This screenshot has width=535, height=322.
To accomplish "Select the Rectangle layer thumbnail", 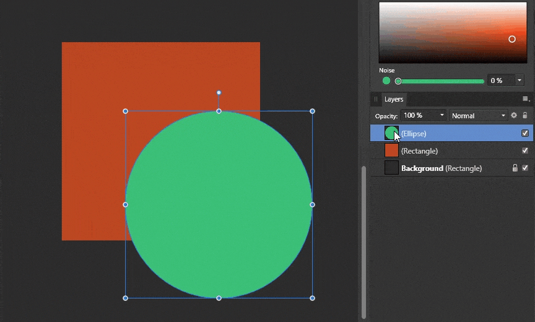I will [x=391, y=150].
